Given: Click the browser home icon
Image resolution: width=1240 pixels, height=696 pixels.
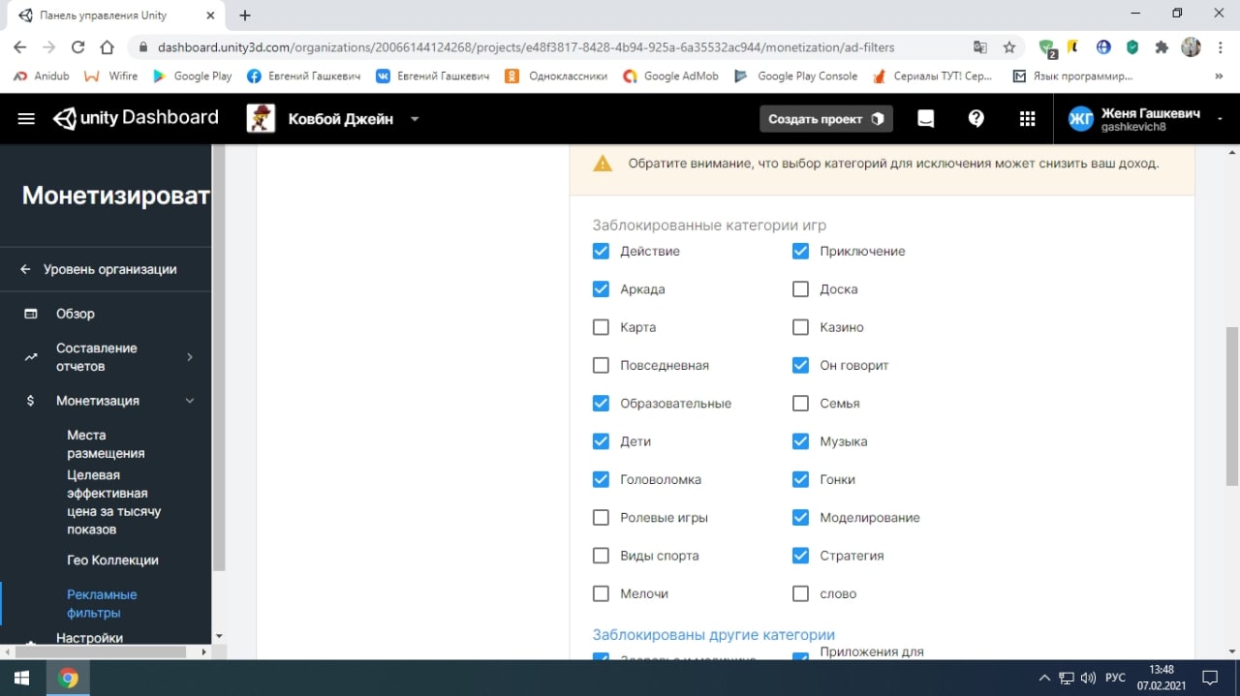Looking at the screenshot, I should click(108, 46).
